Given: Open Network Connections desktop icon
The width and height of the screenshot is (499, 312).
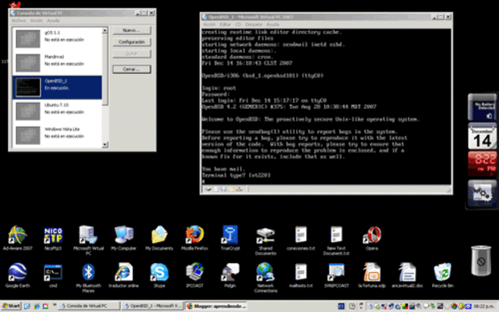Looking at the screenshot, I should pos(265,277).
